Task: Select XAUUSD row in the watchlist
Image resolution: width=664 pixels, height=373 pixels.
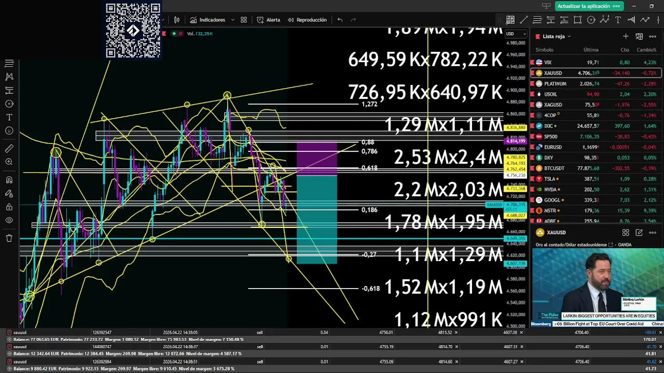Action: point(596,73)
